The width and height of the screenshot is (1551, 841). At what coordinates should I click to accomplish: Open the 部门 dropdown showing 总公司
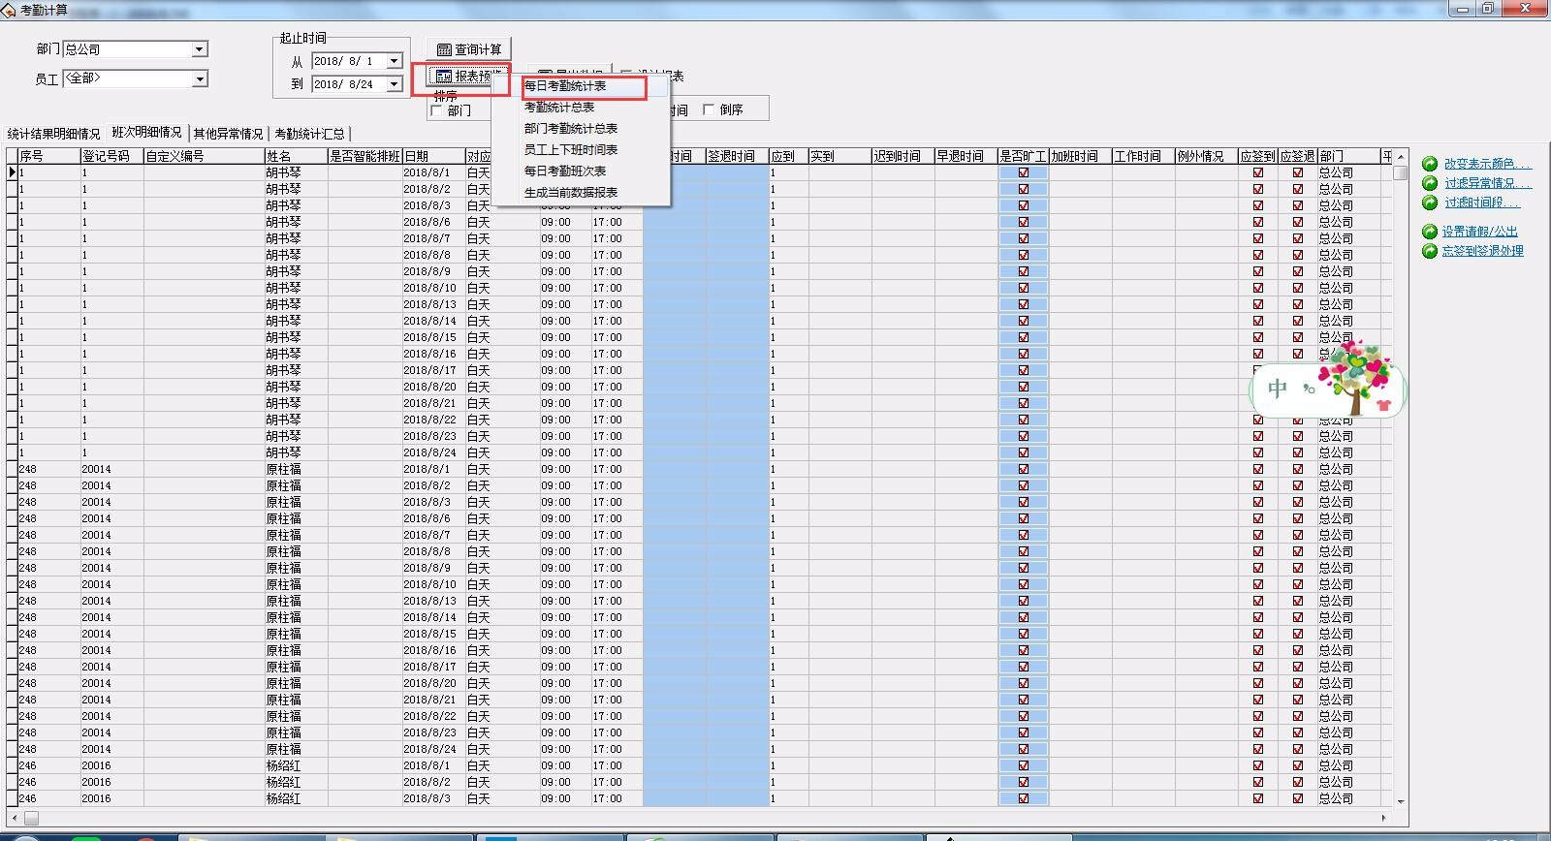click(200, 49)
